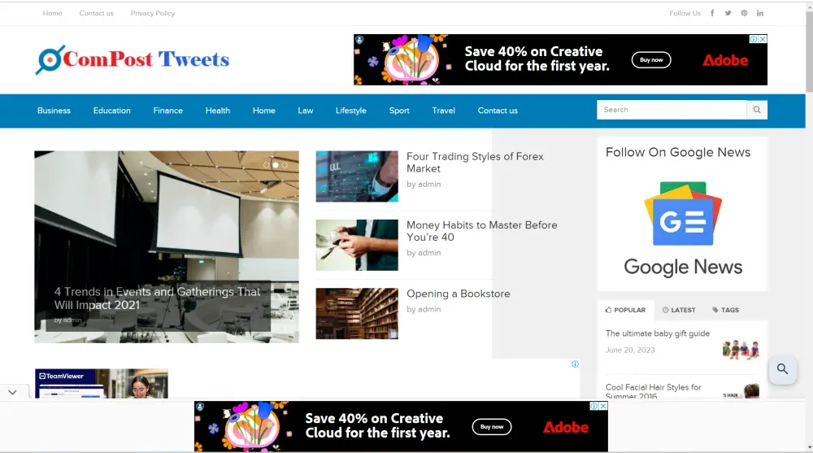Click the magnifier button beside the Search field
This screenshot has height=453, width=813.
(757, 110)
